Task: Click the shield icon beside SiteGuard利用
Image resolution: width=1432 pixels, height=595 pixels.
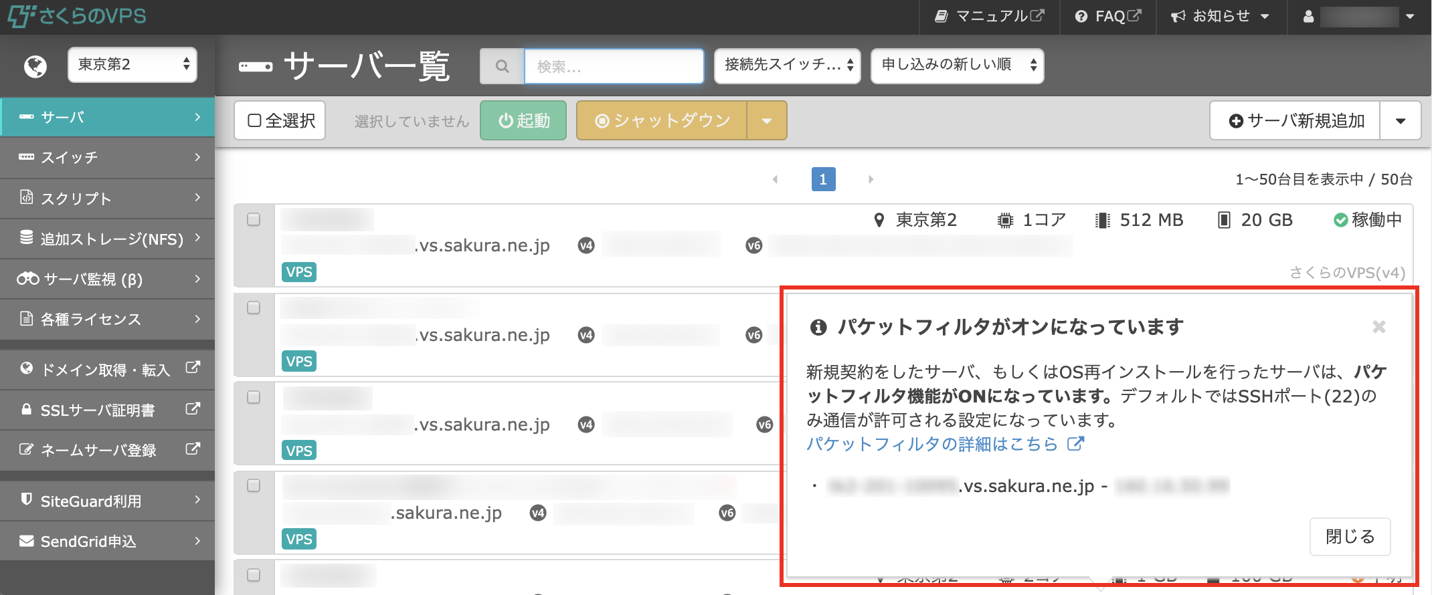Action: 26,499
